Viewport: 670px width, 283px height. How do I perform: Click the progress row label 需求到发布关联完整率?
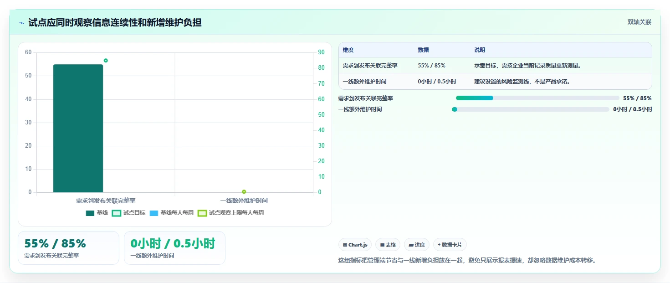(366, 98)
